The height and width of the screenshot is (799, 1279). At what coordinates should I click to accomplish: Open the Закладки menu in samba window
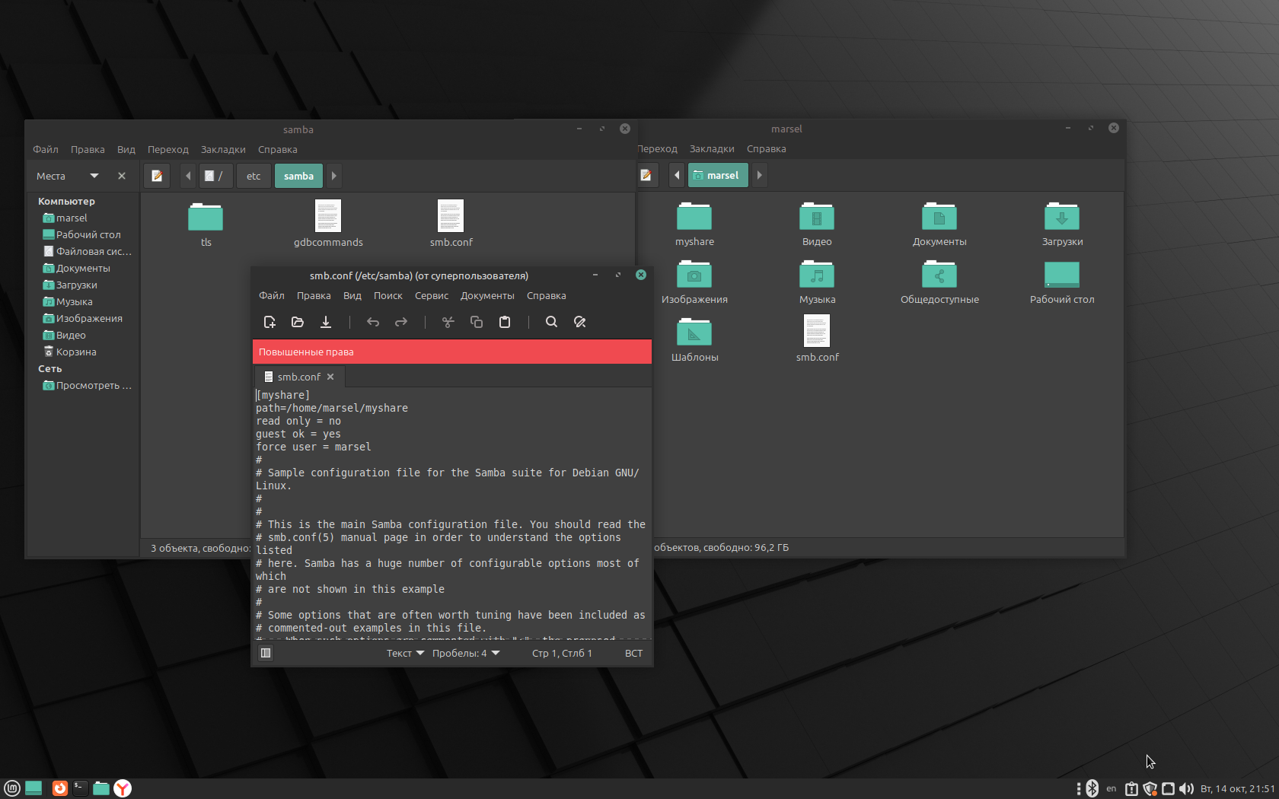(223, 150)
